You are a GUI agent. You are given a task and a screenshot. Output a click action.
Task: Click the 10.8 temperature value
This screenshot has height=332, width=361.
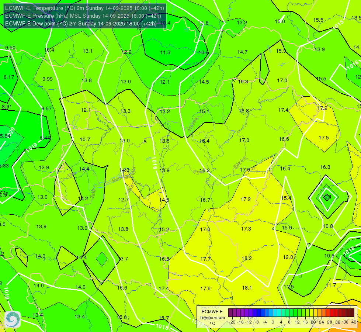tap(328, 226)
